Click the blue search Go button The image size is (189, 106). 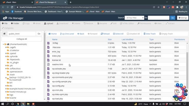tap(172, 18)
